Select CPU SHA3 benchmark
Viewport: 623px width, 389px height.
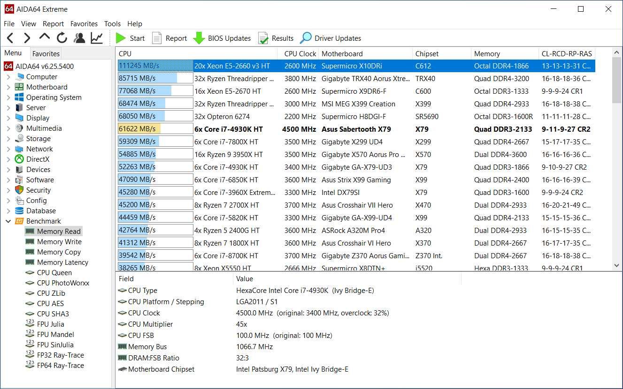click(x=47, y=314)
